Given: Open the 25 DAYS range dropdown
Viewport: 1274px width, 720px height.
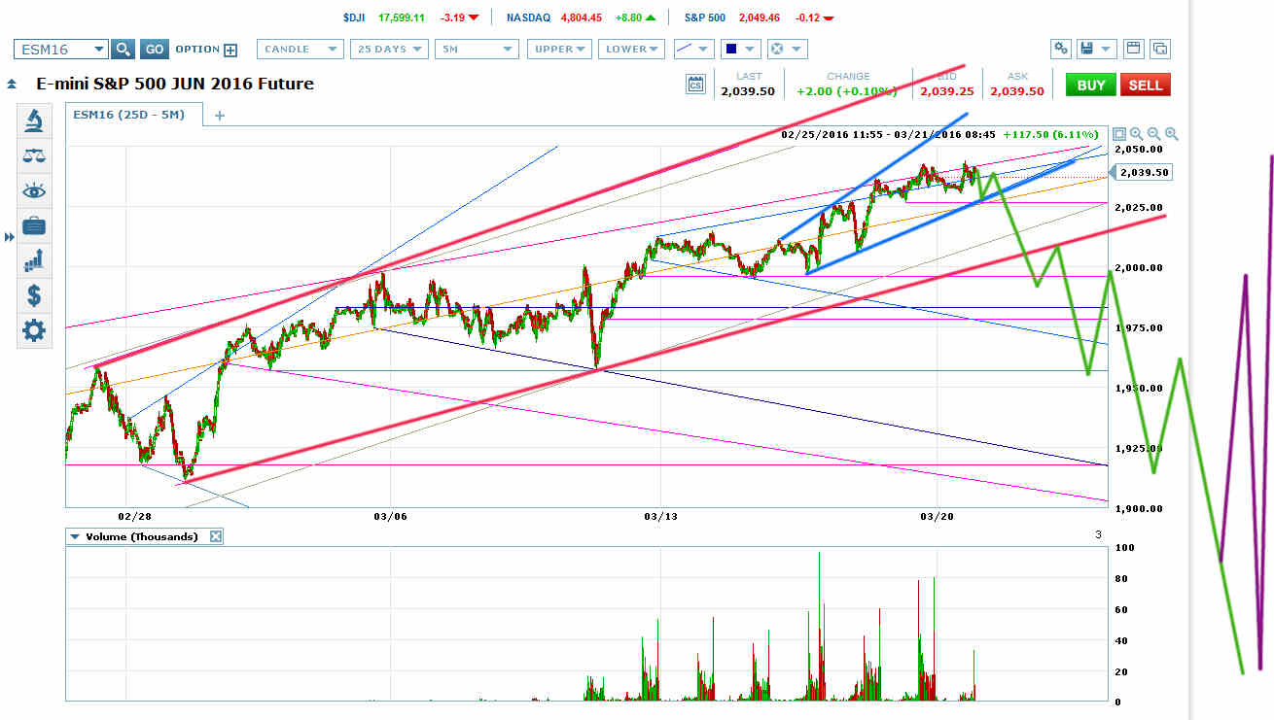Looking at the screenshot, I should point(389,49).
